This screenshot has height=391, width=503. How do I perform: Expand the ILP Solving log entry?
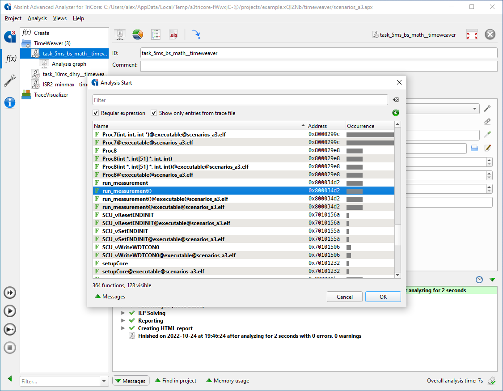coord(123,313)
